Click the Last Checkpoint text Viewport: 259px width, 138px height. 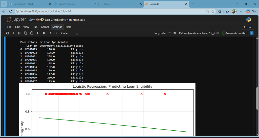[x=65, y=20]
